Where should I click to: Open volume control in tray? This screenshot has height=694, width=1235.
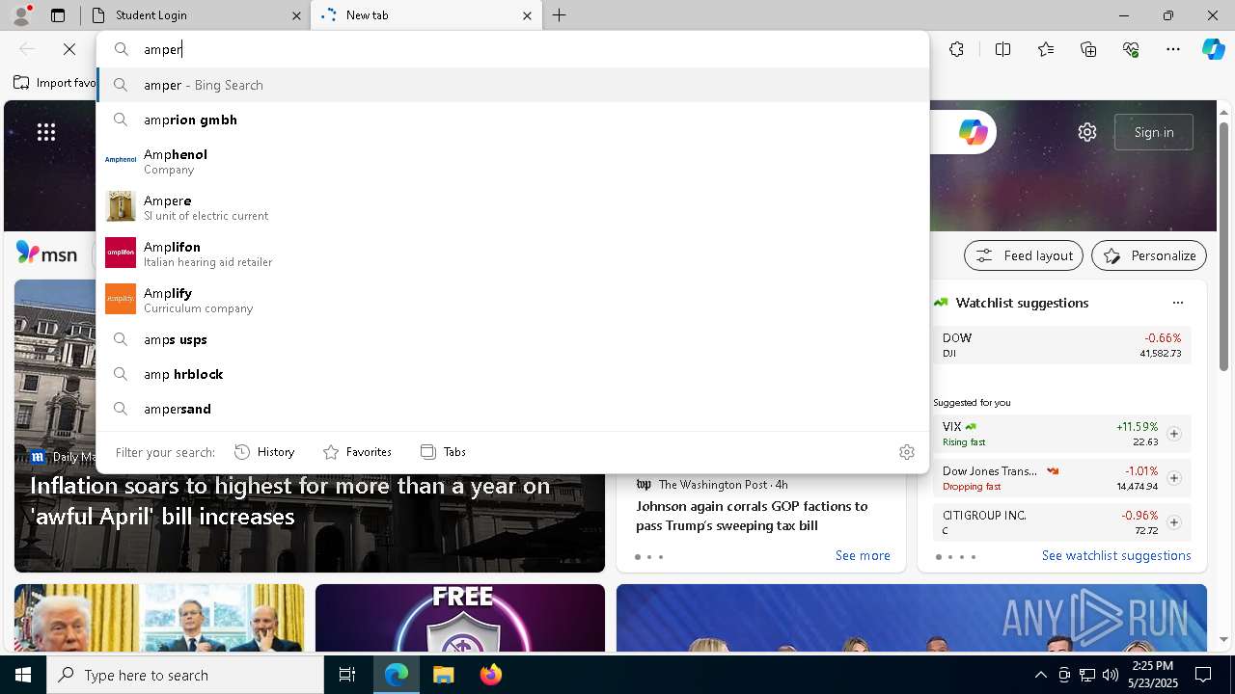pyautogui.click(x=1111, y=675)
